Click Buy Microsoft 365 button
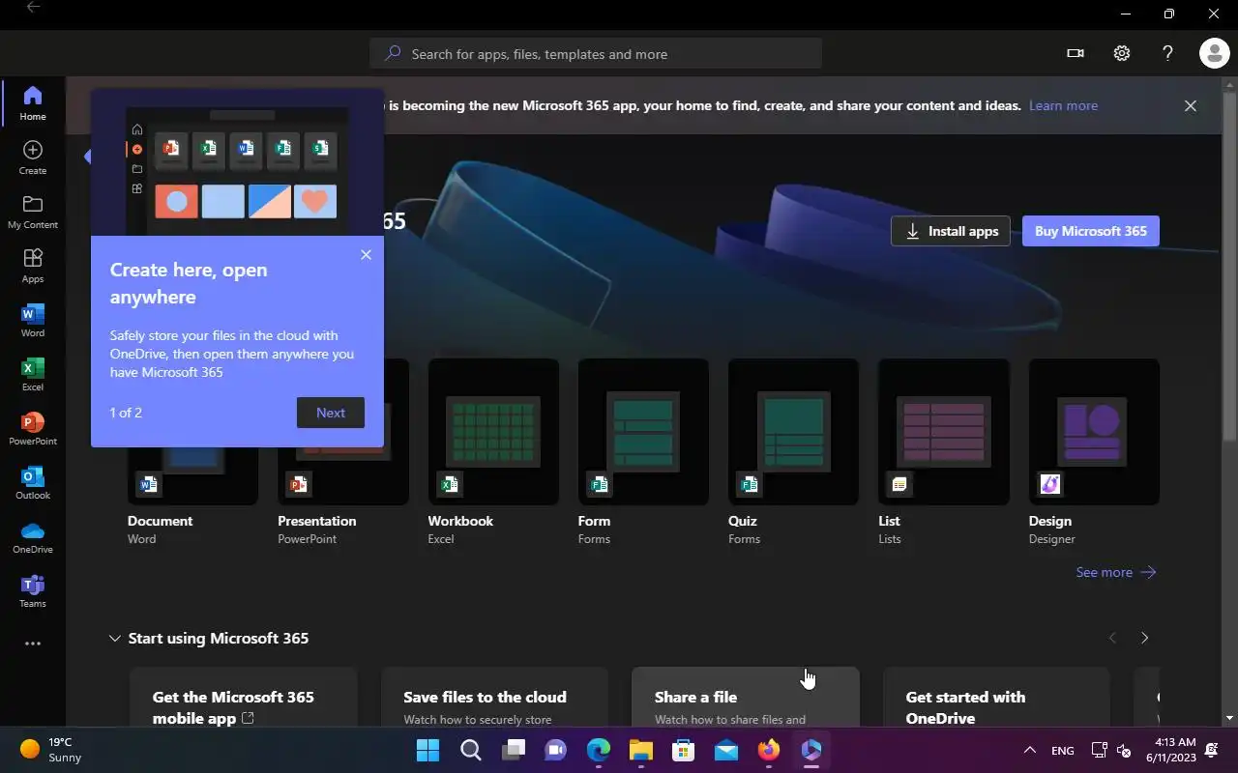Image resolution: width=1238 pixels, height=773 pixels. coord(1091,231)
